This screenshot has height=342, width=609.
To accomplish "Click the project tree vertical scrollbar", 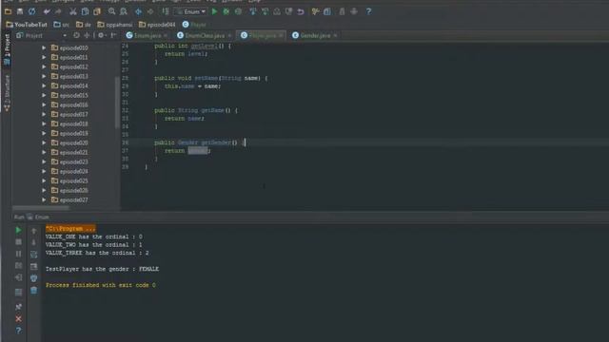I will 117,103.
